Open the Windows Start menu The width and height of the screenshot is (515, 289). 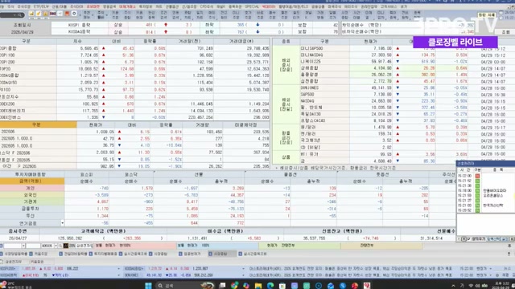[148, 286]
